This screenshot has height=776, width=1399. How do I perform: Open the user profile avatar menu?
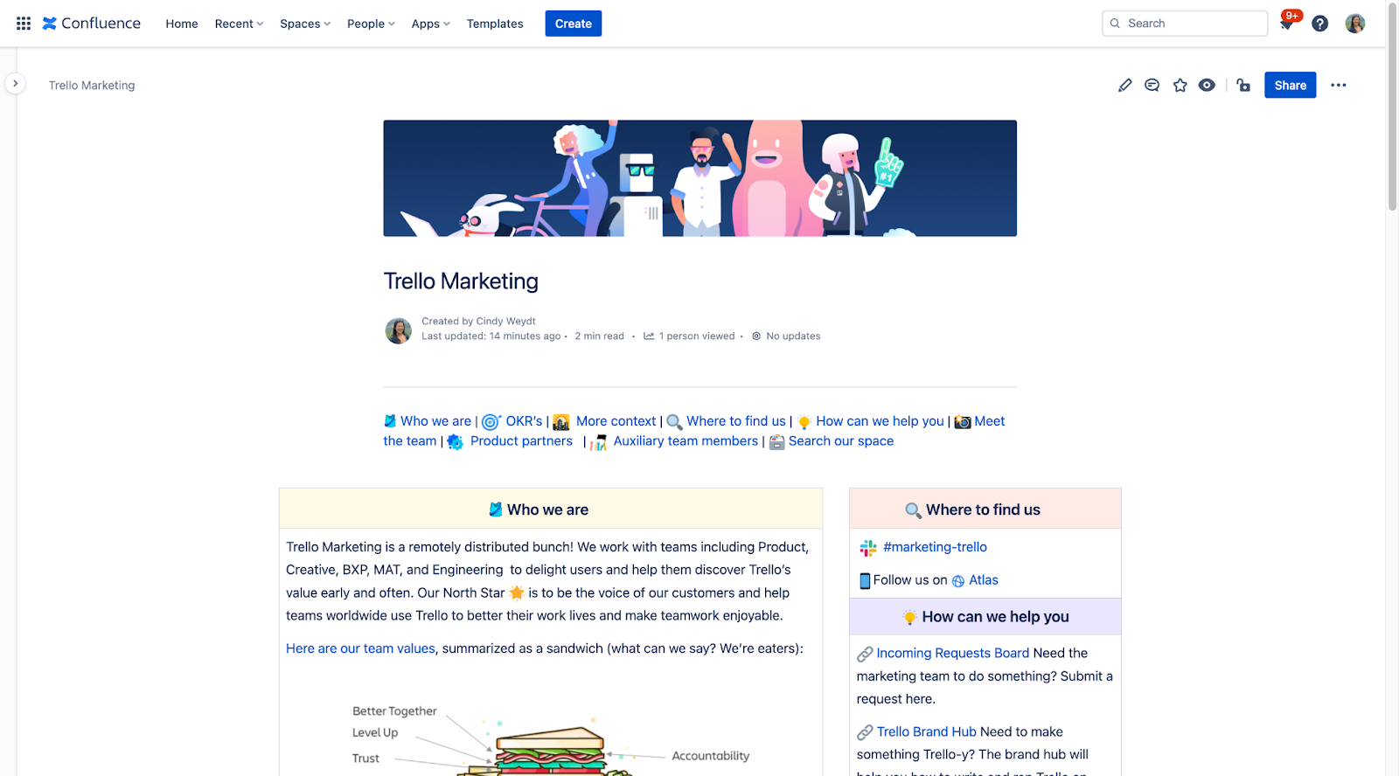[1355, 24]
